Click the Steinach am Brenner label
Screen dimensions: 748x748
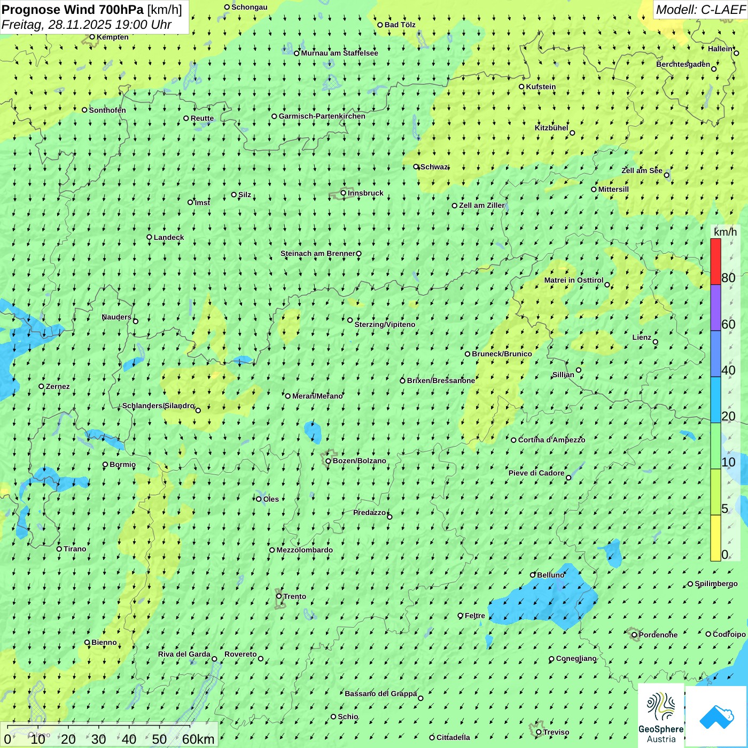(317, 253)
